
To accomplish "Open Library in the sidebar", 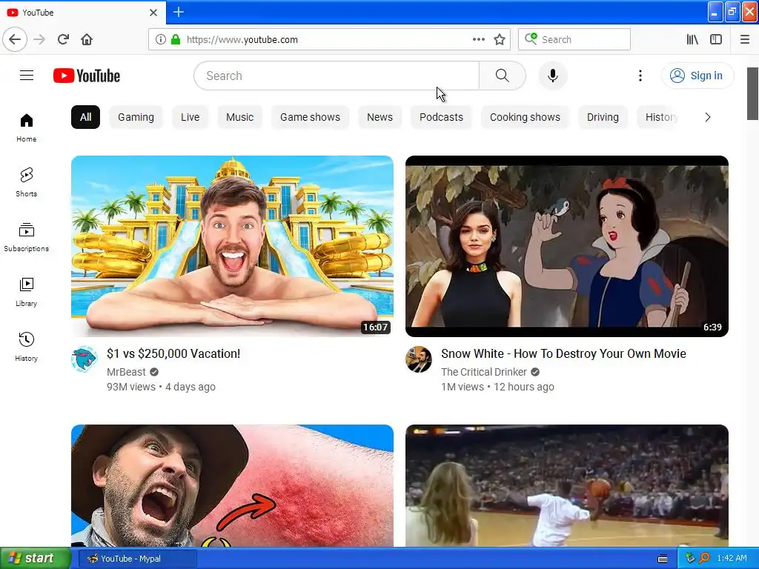I will 27,292.
